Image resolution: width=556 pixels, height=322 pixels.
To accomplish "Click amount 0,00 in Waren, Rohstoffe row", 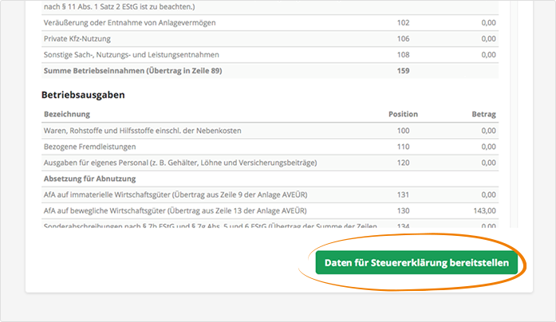I will [x=489, y=131].
